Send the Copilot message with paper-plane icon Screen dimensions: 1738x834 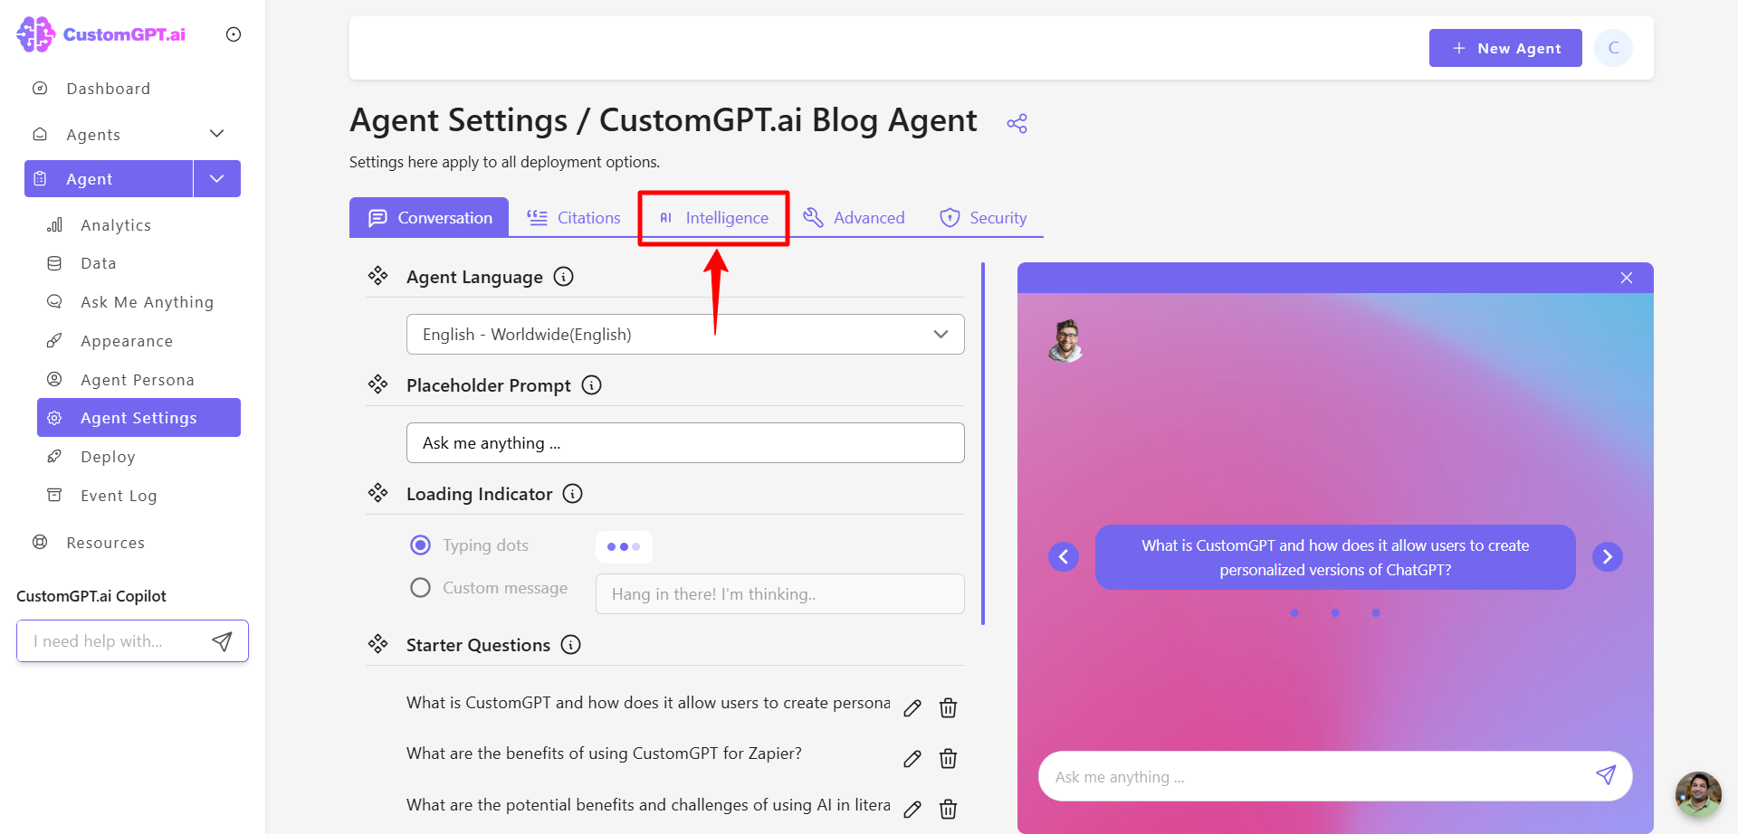coord(222,641)
